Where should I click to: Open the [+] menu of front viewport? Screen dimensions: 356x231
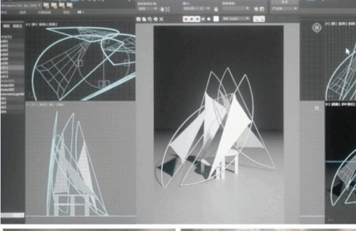pos(28,104)
